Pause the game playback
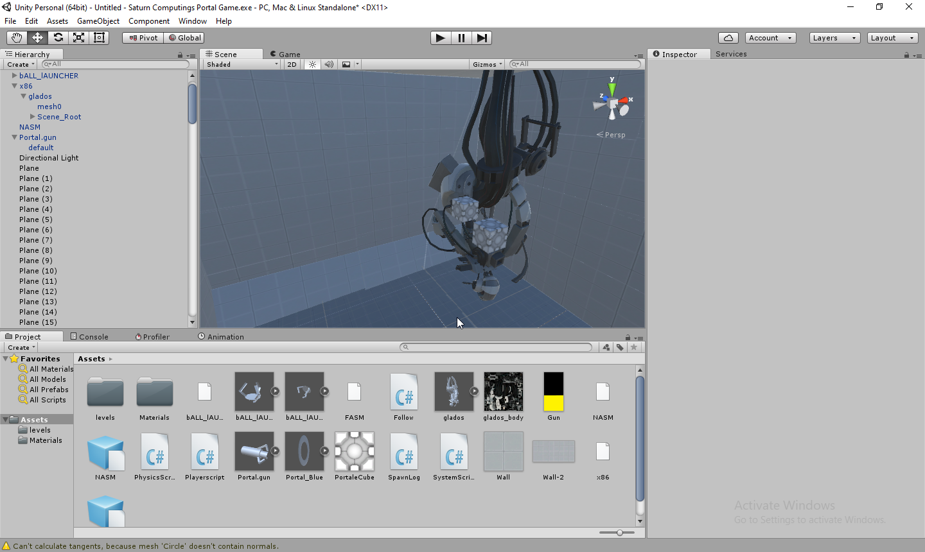Viewport: 925px width, 552px height. pyautogui.click(x=461, y=38)
